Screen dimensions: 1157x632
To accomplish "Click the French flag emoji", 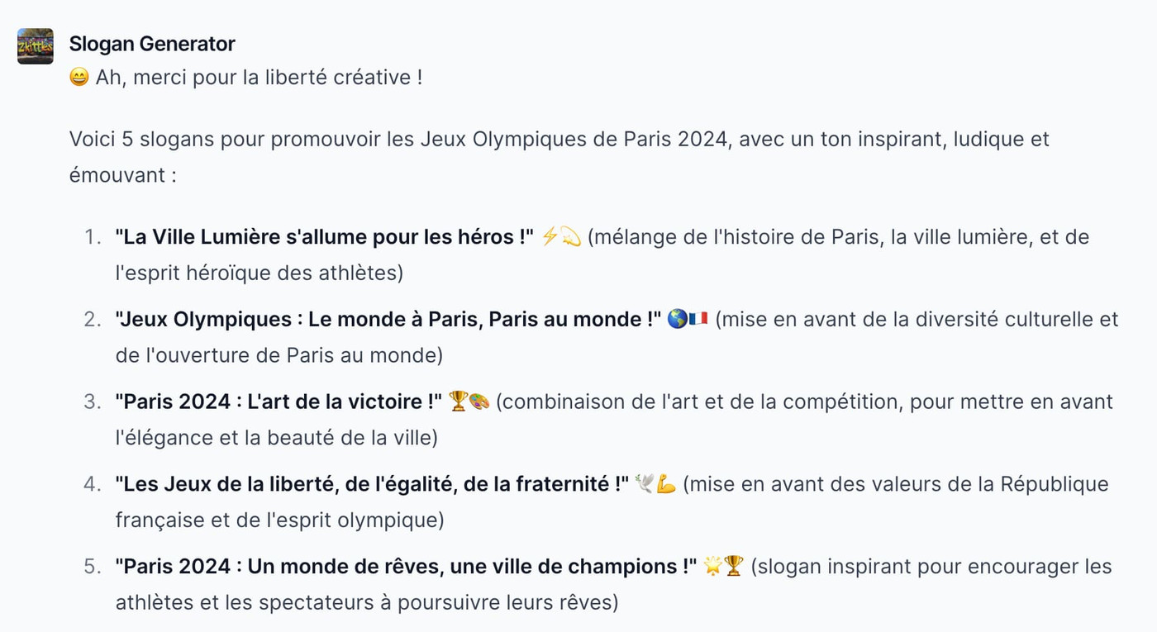I will point(698,319).
